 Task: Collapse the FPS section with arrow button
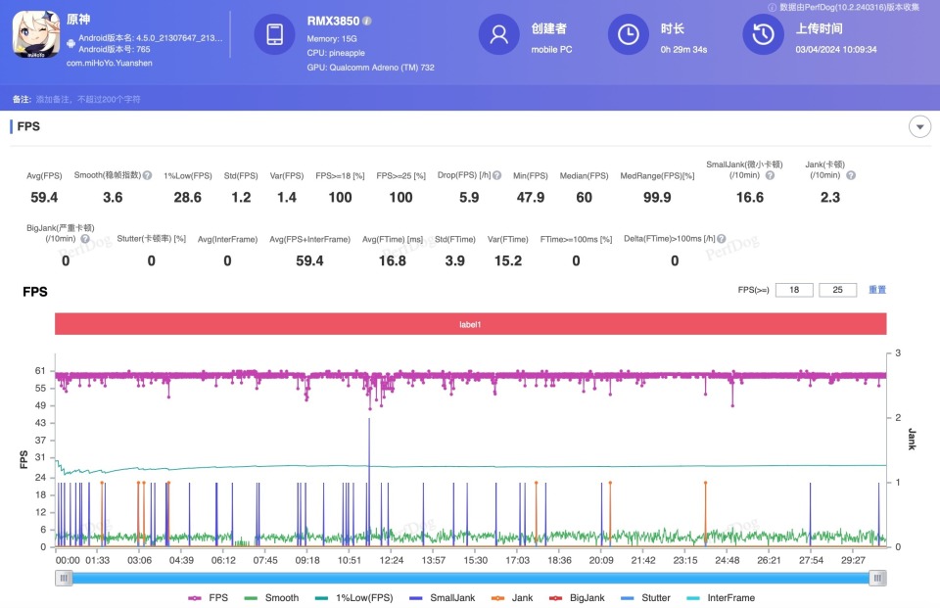[919, 126]
